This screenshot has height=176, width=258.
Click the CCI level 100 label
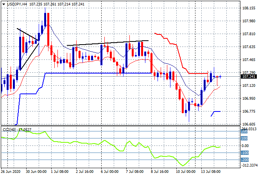[244, 138]
